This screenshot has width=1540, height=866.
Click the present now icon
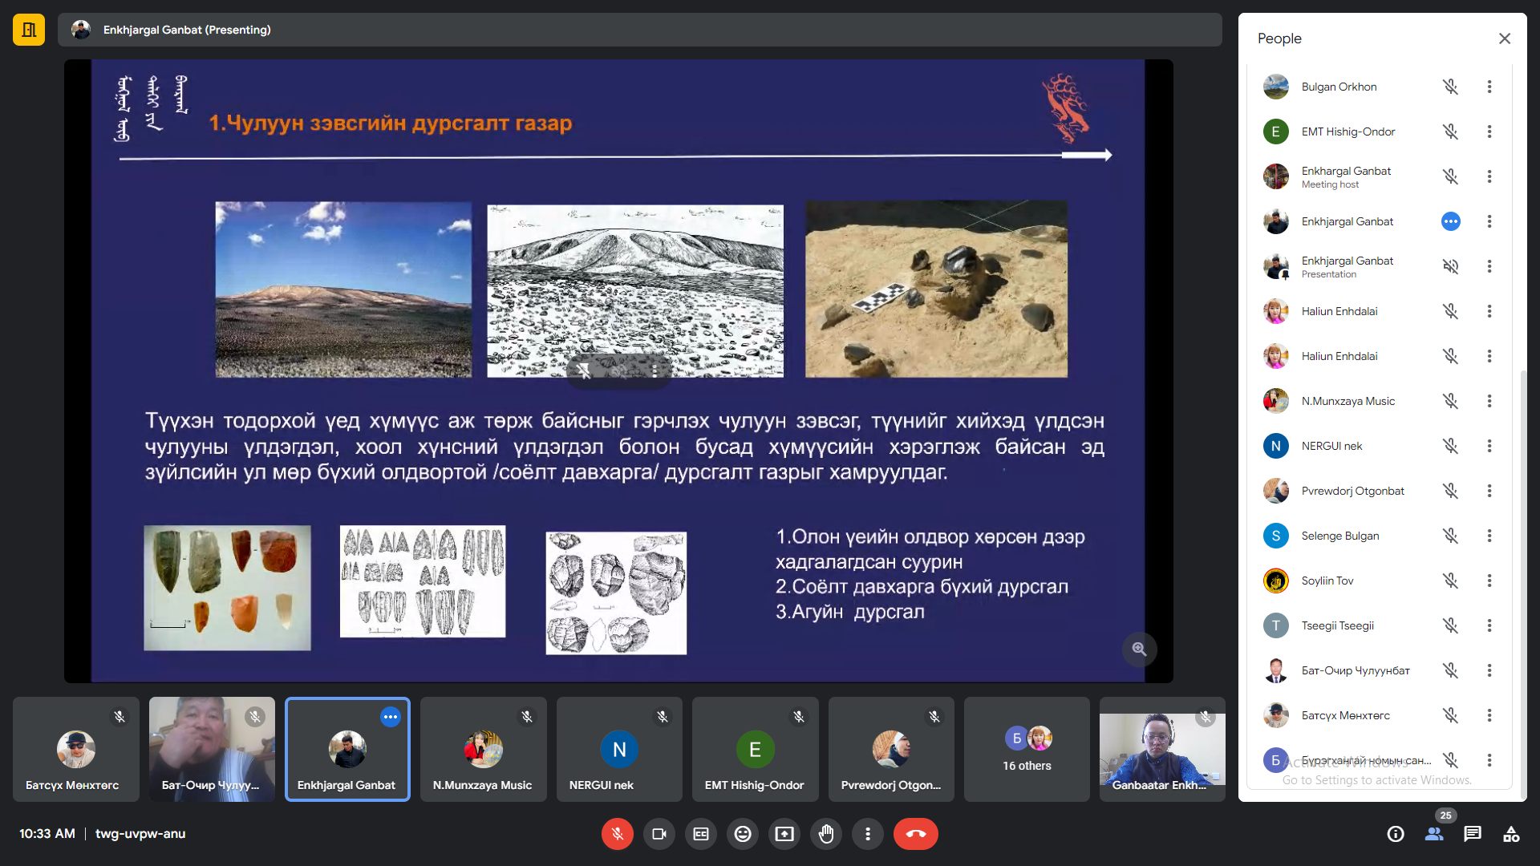point(784,834)
